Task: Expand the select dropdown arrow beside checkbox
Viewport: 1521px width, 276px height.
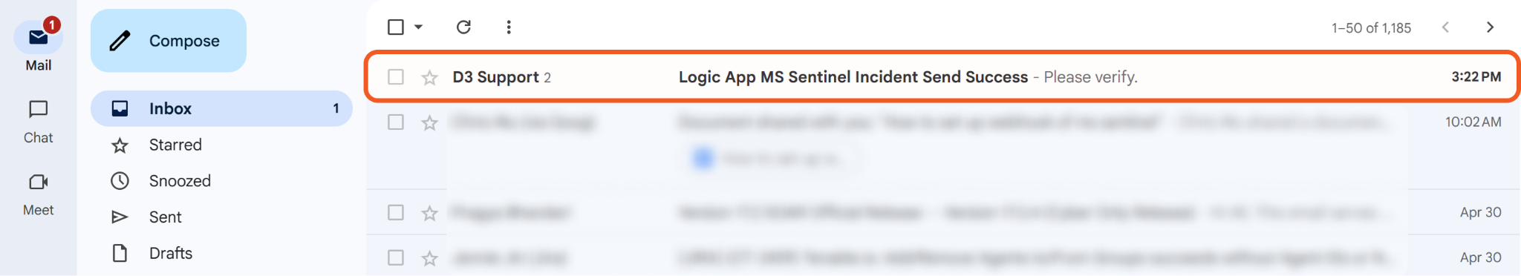Action: coord(419,27)
